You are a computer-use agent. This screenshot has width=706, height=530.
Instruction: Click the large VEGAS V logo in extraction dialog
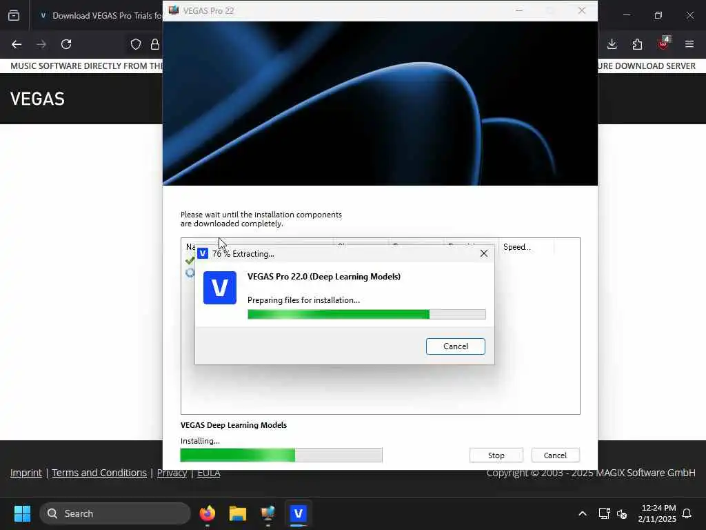tap(220, 288)
